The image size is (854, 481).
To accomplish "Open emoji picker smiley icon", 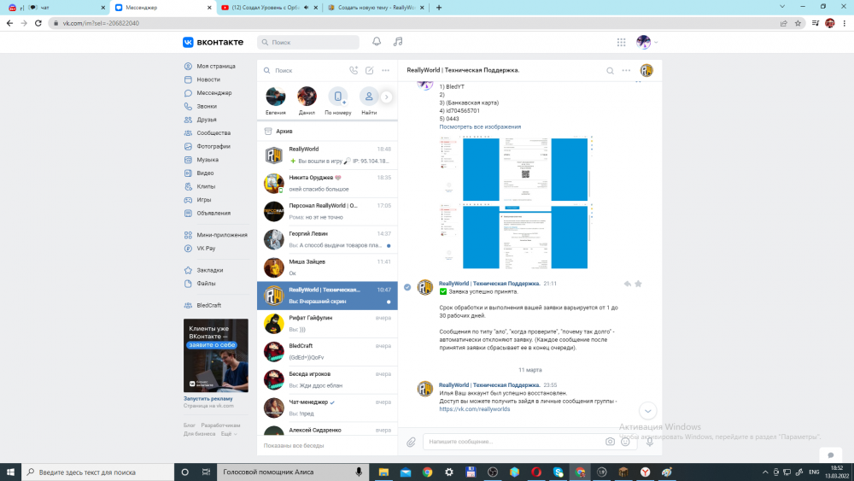I will [x=625, y=442].
